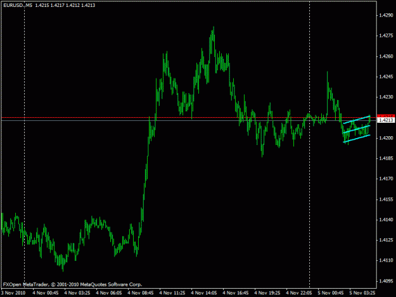Select the middle cyan channel trendline
This screenshot has width=396, height=297.
click(x=356, y=129)
